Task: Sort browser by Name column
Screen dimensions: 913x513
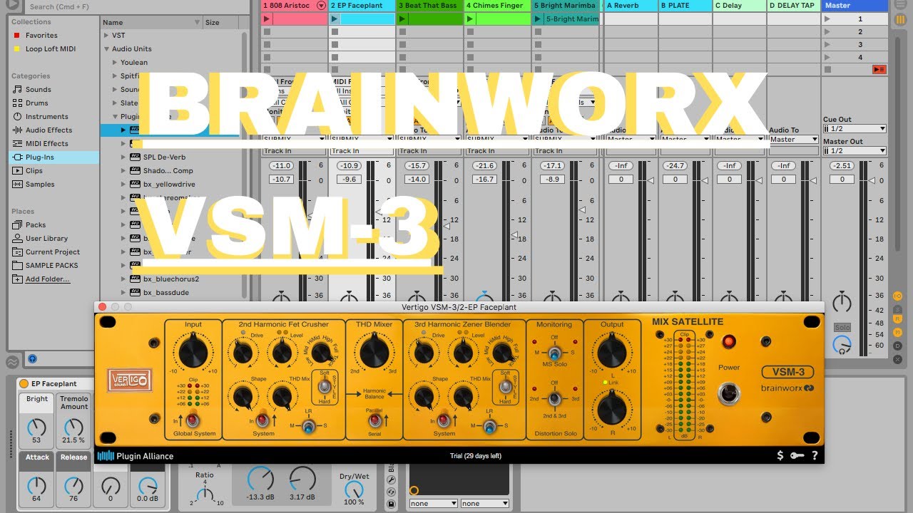Action: (x=151, y=23)
